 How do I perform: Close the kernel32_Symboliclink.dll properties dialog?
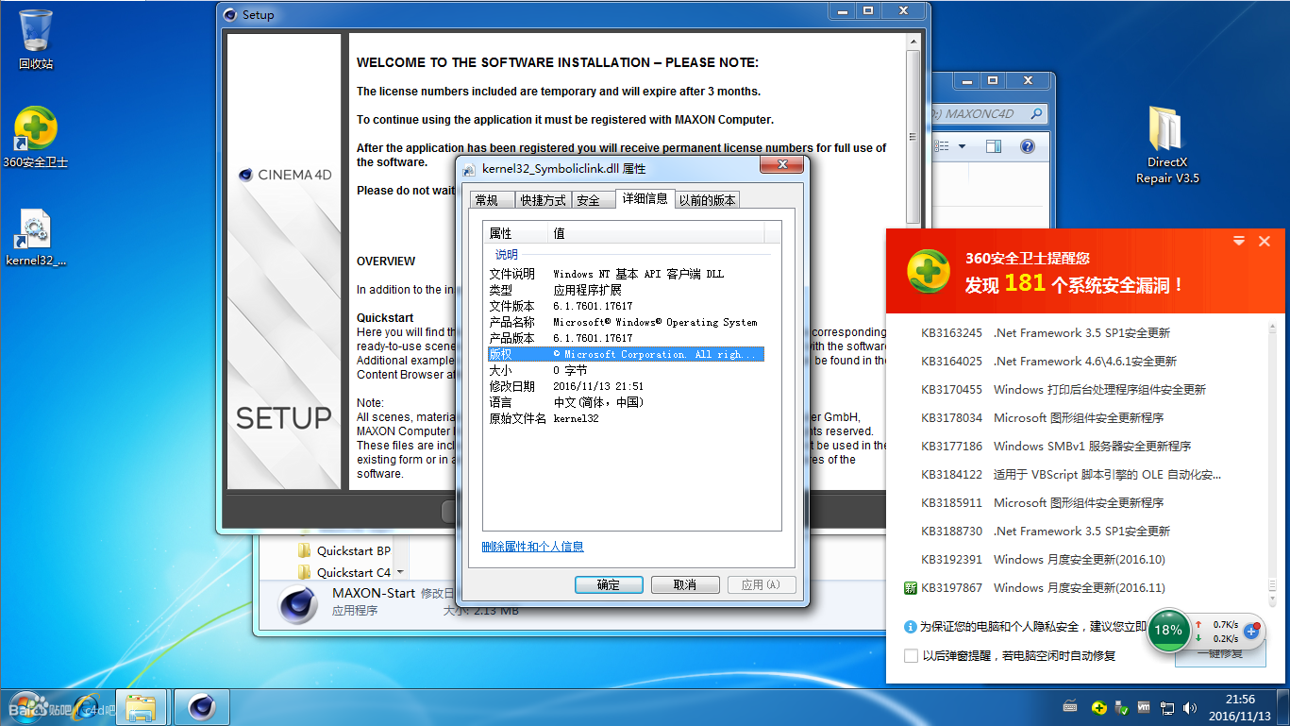[x=782, y=164]
